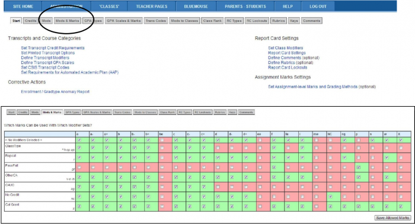Select the Start tab in the upper tab row

(x=16, y=21)
